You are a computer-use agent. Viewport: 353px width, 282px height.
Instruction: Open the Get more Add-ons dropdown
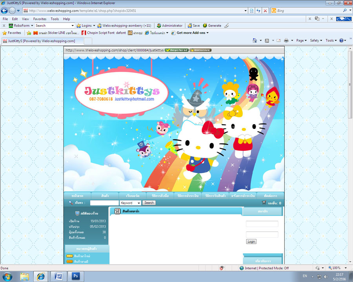tap(190, 33)
